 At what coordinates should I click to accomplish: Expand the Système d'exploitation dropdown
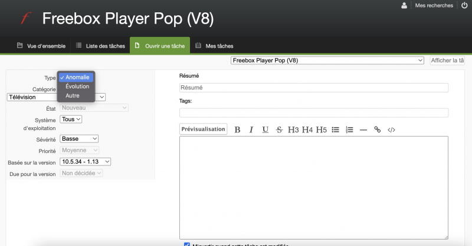[71, 119]
